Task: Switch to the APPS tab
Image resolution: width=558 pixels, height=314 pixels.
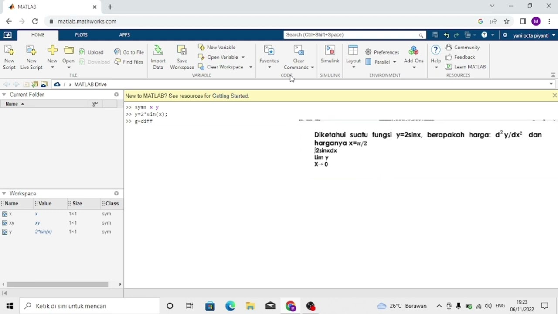Action: tap(125, 35)
